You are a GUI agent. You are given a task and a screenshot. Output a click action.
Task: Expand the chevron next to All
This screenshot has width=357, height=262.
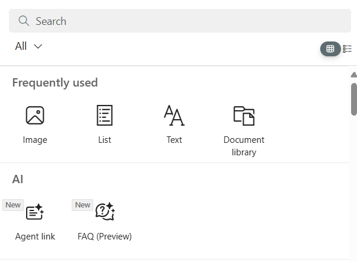point(38,46)
